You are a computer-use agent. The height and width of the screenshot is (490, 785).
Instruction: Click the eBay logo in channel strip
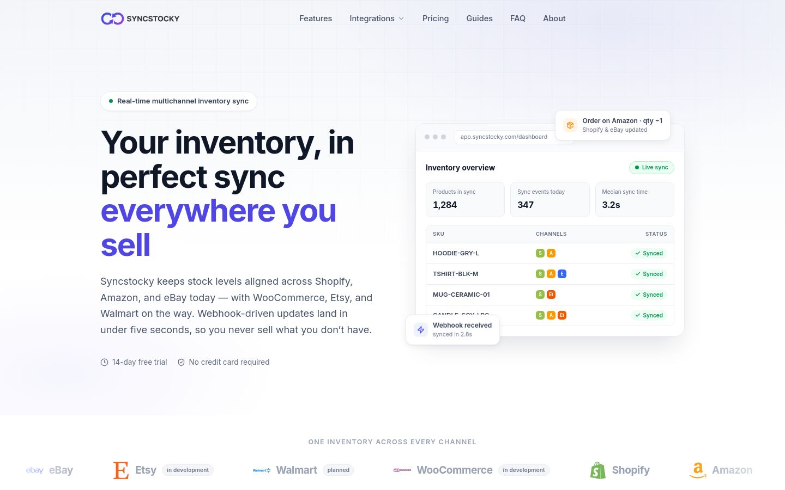[35, 470]
